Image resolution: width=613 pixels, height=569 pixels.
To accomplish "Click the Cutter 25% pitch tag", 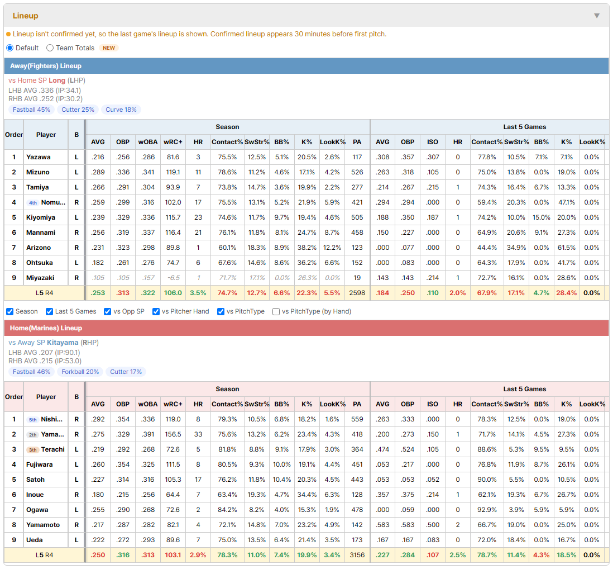I will tap(78, 110).
